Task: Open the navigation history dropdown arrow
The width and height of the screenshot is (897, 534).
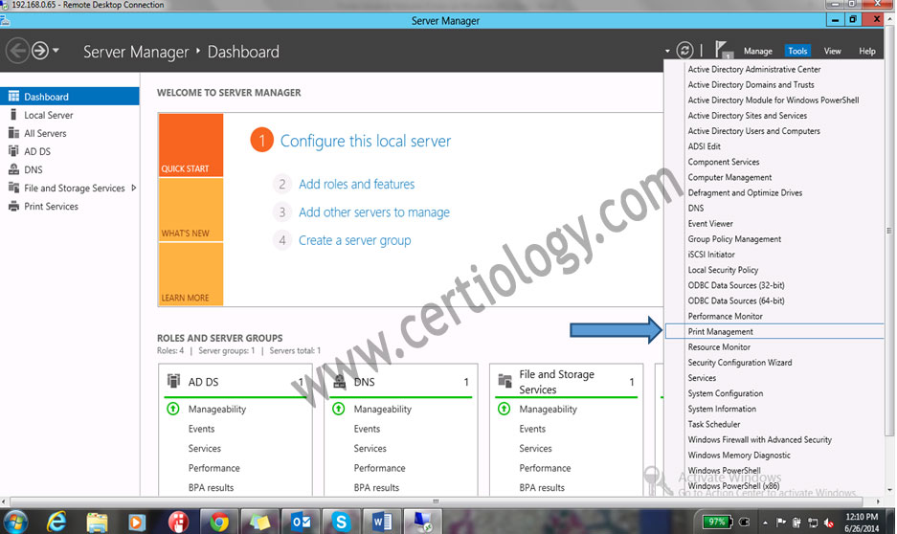Action: click(x=56, y=51)
